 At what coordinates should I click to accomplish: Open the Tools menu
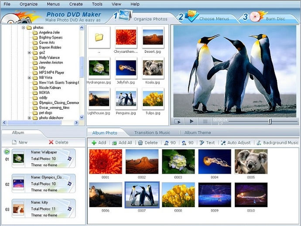click(97, 4)
